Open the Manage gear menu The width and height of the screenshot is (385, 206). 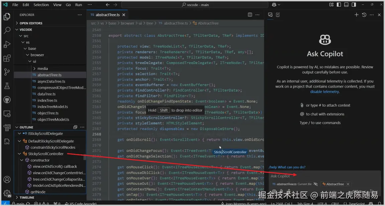[x=7, y=193]
